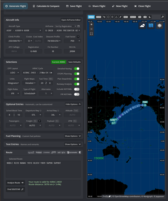The height and width of the screenshot is (201, 168).
Task: Select the Save Flight tab
Action: point(74,6)
